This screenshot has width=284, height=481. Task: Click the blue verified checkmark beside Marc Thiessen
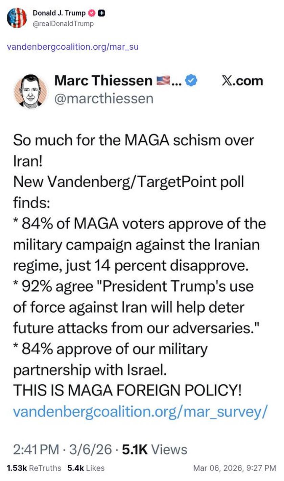click(x=191, y=80)
